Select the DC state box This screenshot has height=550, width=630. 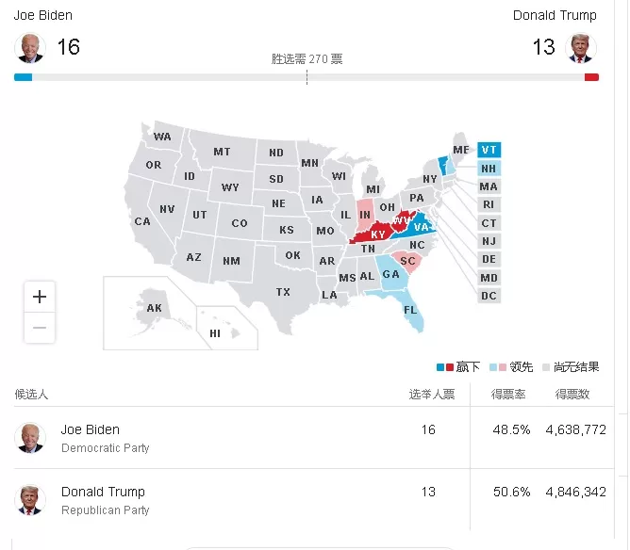point(489,296)
